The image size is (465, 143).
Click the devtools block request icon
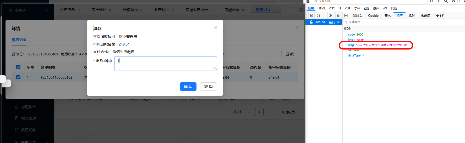tap(453, 1)
